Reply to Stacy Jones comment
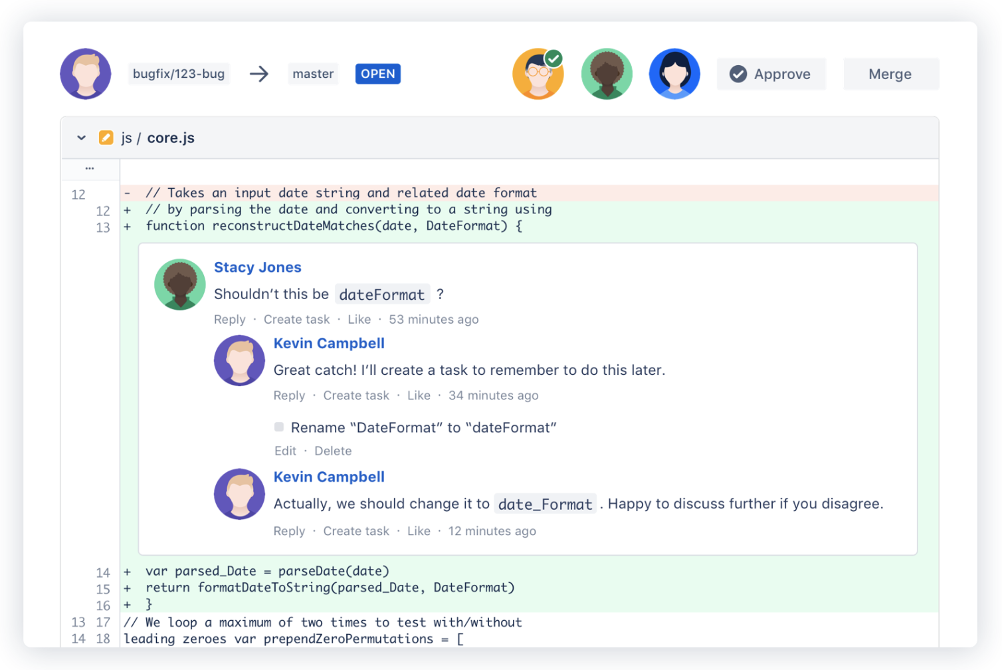Image resolution: width=1002 pixels, height=670 pixels. [x=230, y=320]
